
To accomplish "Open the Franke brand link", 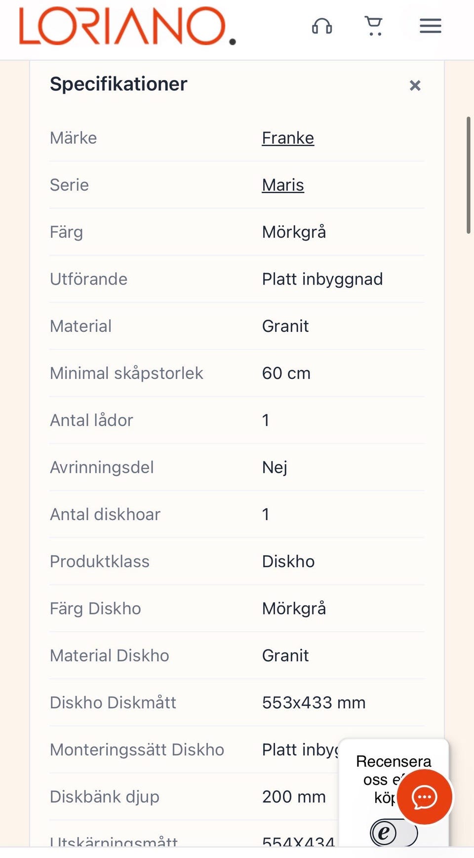I will 288,138.
